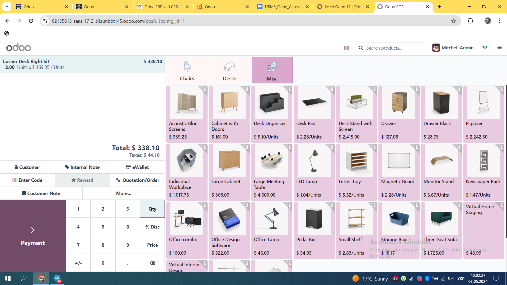Image resolution: width=507 pixels, height=285 pixels.
Task: Open info icon on Flipover product
Action: tap(502, 89)
